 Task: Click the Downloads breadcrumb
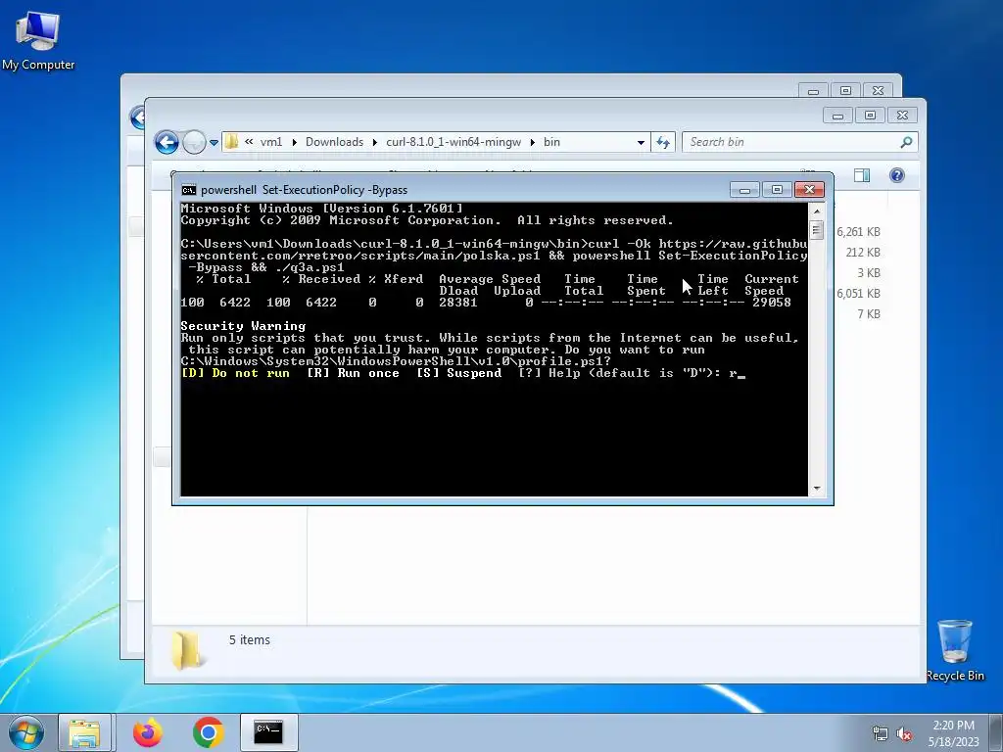tap(335, 142)
